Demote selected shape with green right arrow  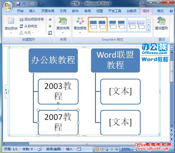point(50,26)
